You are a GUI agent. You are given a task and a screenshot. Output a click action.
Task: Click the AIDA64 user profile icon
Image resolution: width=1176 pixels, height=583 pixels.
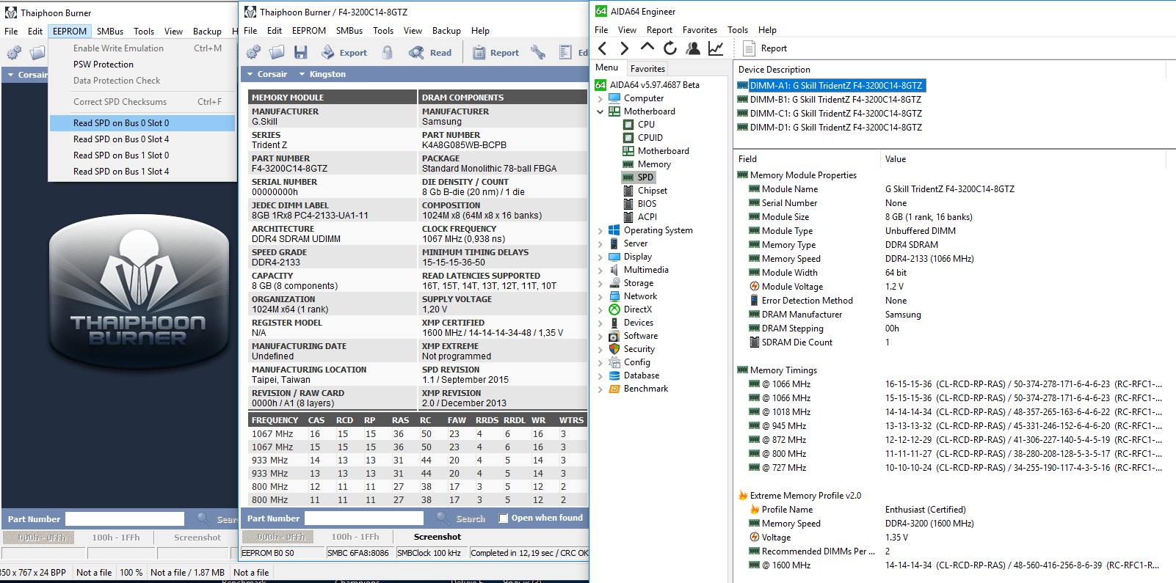coord(692,48)
